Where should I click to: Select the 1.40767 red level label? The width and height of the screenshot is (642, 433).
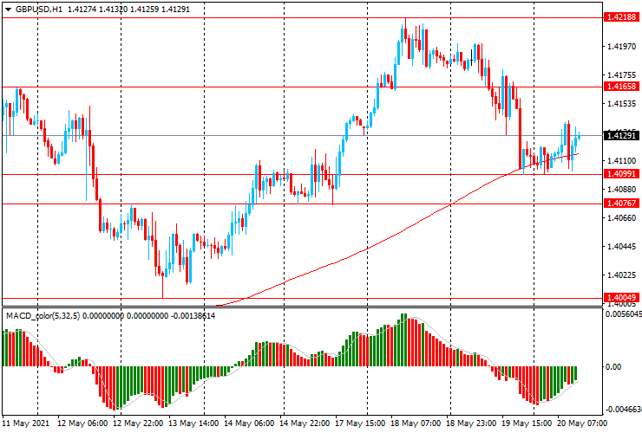coord(621,204)
